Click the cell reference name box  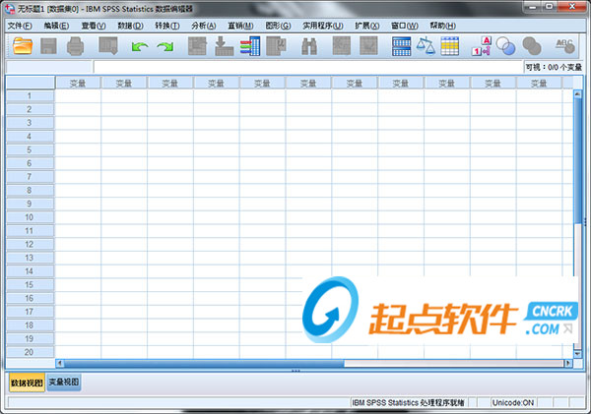click(49, 67)
